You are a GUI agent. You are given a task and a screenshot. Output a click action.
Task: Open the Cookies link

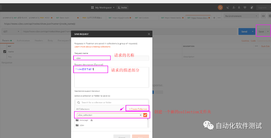click(x=245, y=41)
